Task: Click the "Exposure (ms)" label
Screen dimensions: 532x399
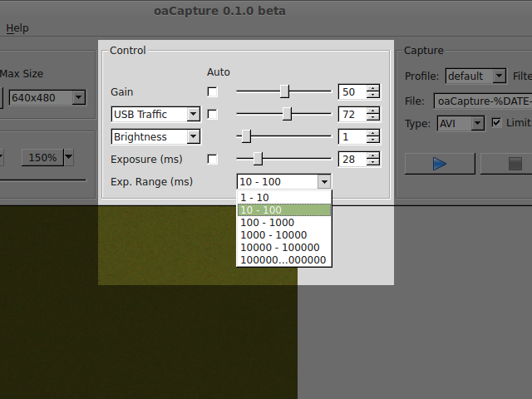Action: click(x=146, y=160)
